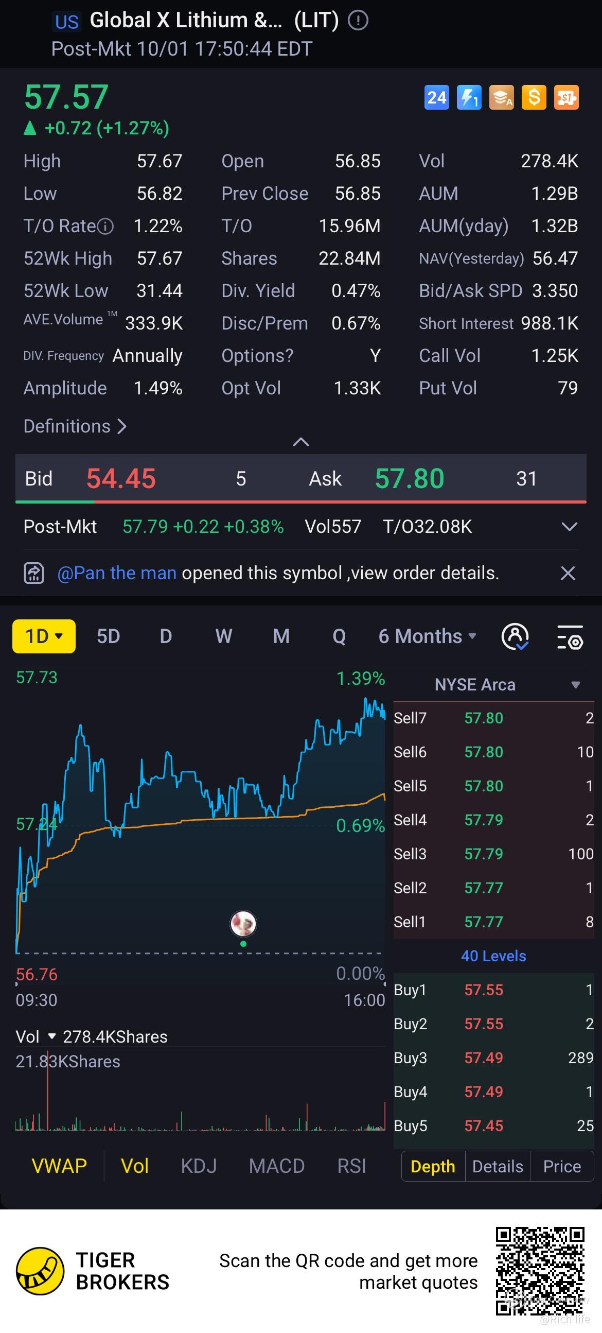The height and width of the screenshot is (1333, 602).
Task: Select the Buy3 row with 289 shares
Action: [x=493, y=1058]
